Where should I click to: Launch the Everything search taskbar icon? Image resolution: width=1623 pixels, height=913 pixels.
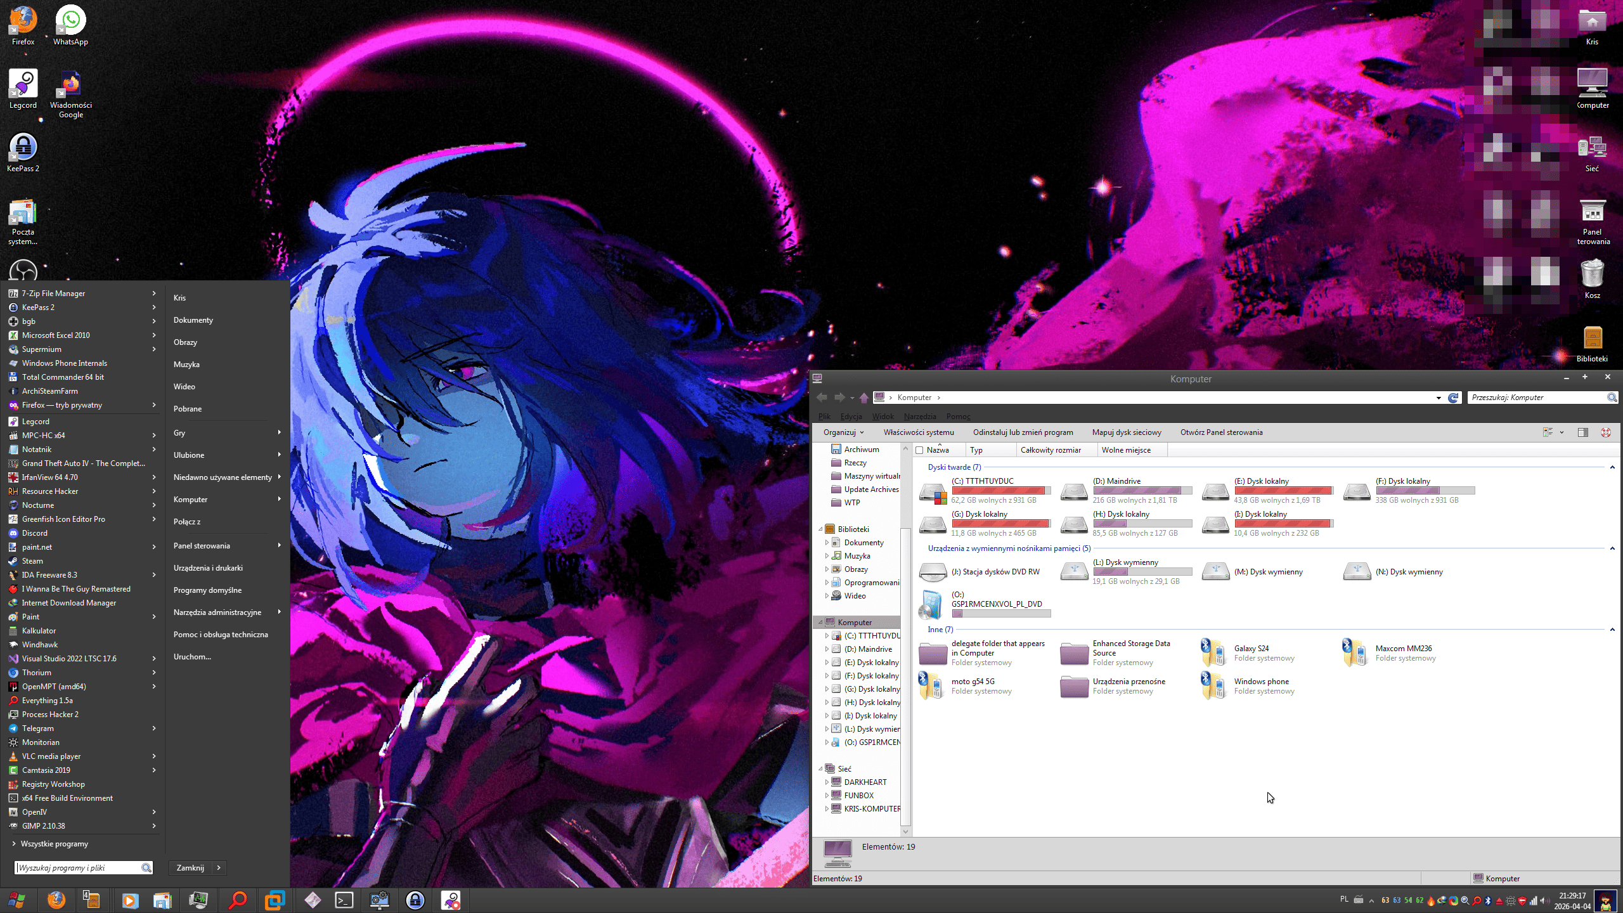[x=238, y=900]
